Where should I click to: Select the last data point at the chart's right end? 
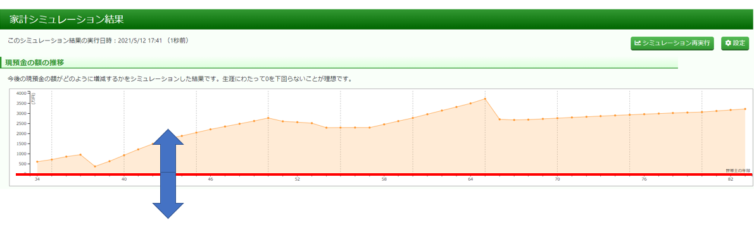745,109
